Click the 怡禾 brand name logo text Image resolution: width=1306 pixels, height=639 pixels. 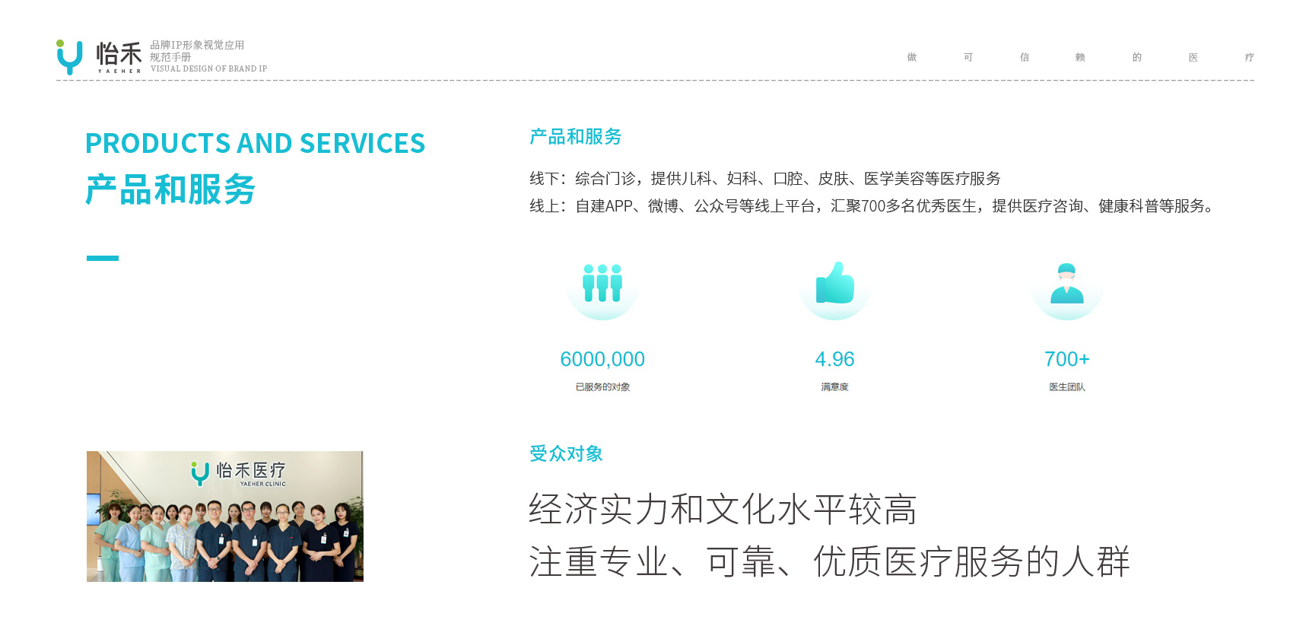point(119,55)
